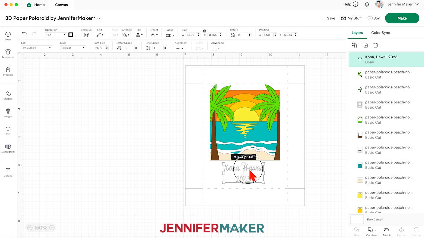
Task: Click the Duplicate layer icon
Action: (365, 45)
